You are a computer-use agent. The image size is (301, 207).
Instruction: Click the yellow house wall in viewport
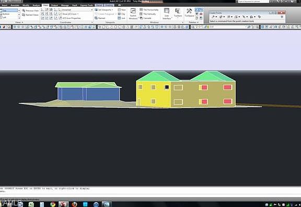pyautogui.click(x=154, y=94)
